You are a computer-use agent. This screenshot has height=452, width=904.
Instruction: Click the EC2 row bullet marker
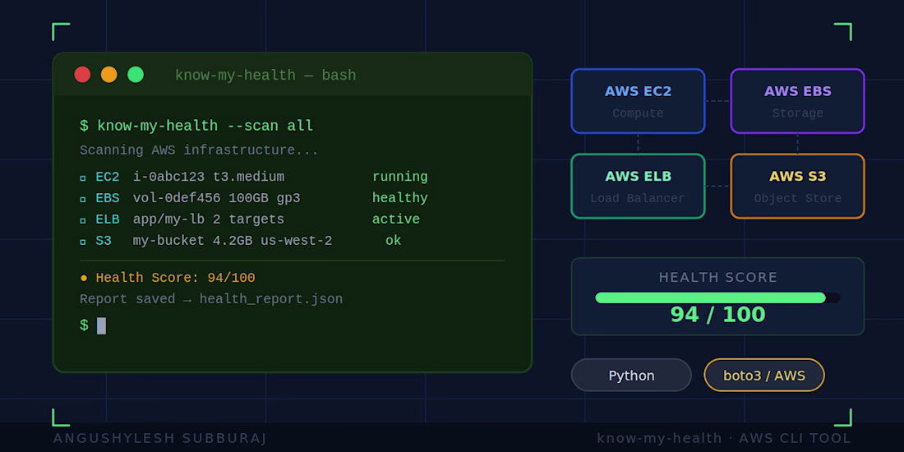pyautogui.click(x=83, y=178)
